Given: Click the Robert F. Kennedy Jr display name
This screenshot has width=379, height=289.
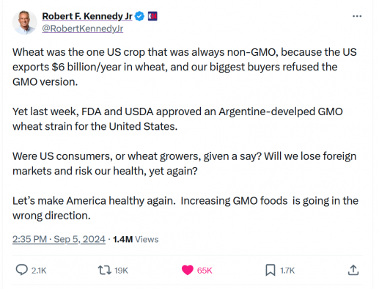Looking at the screenshot, I should 87,16.
